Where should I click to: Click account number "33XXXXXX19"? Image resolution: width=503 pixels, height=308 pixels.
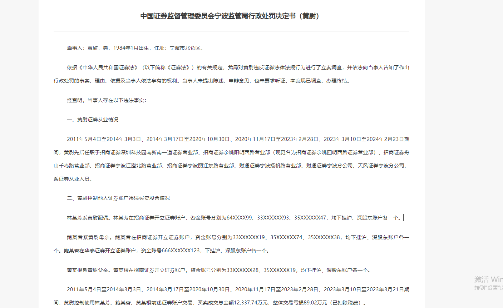(x=249, y=237)
